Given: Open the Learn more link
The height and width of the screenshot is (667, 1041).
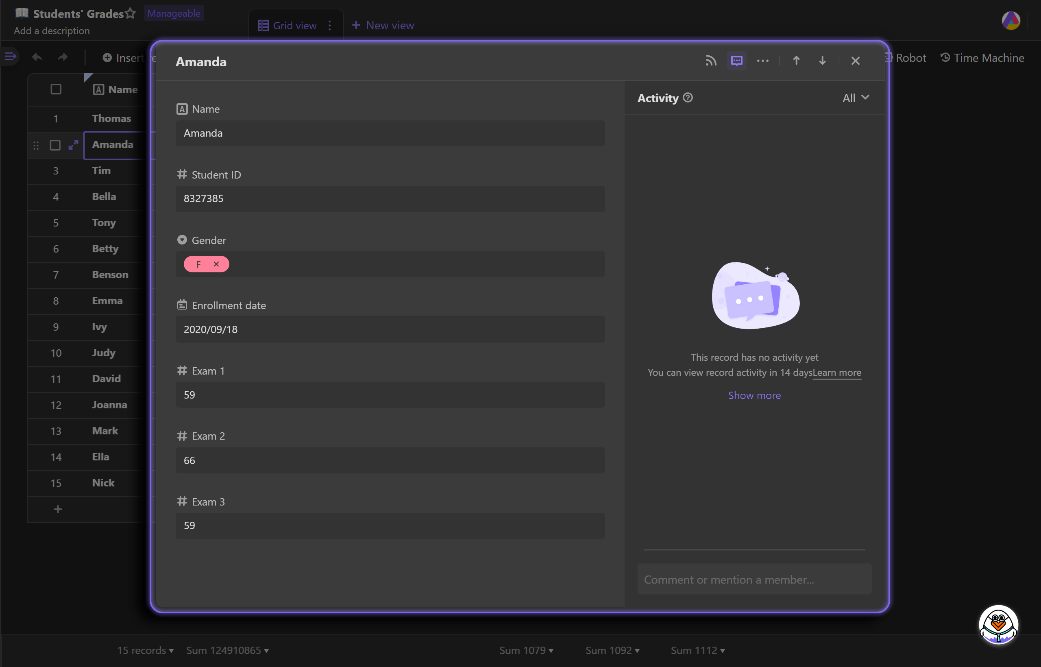Looking at the screenshot, I should click(x=836, y=373).
